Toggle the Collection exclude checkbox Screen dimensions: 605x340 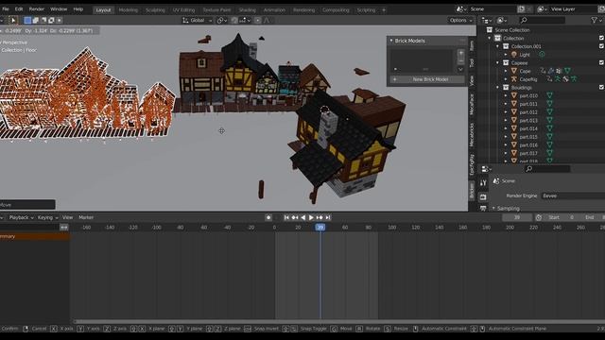[601, 38]
